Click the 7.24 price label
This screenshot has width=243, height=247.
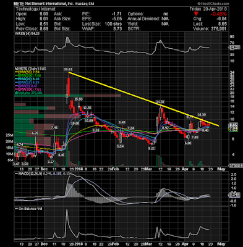(130, 128)
